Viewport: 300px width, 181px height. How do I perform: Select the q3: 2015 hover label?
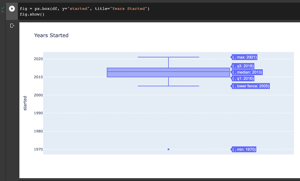coord(243,66)
